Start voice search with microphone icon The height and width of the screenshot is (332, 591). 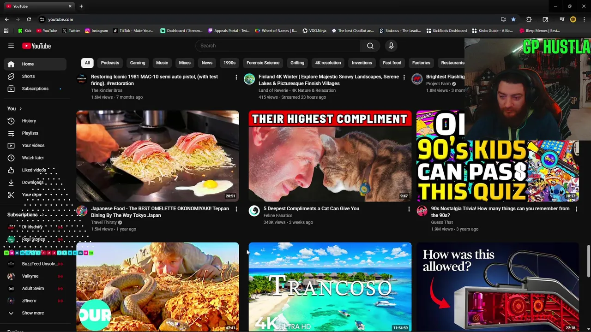[x=391, y=46]
